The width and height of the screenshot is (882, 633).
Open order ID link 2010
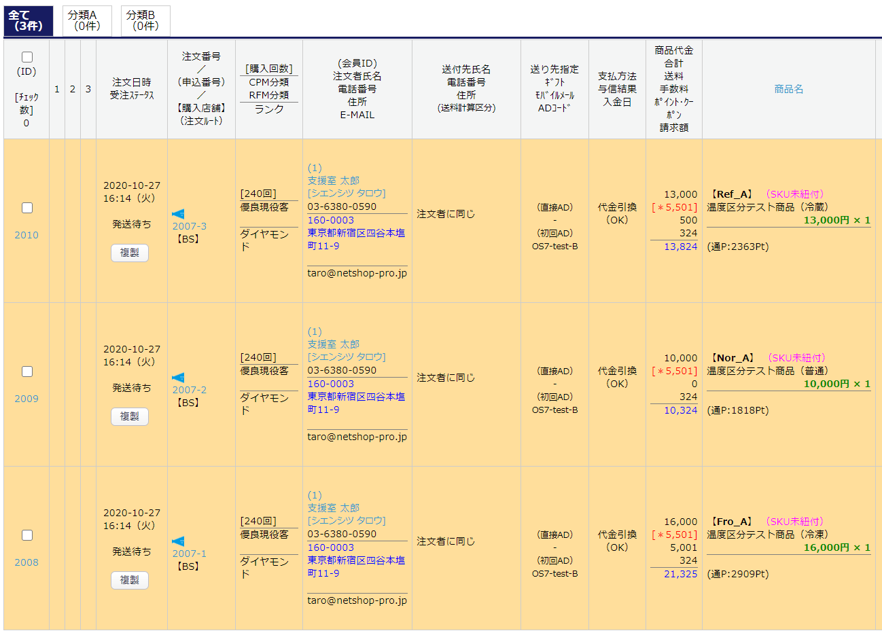pos(27,235)
